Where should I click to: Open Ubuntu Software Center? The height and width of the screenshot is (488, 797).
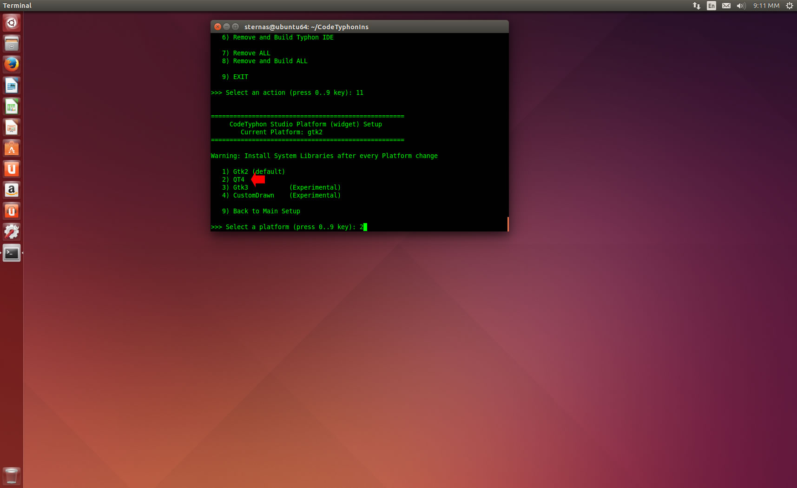coord(12,148)
